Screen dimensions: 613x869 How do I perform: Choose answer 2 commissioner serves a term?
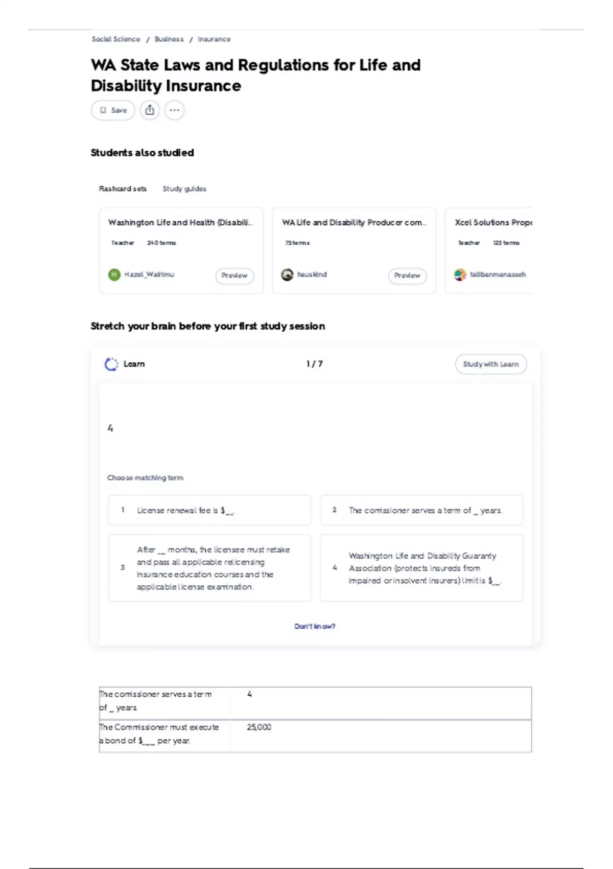(421, 510)
